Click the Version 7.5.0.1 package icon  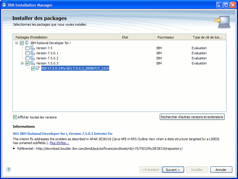(x=32, y=53)
